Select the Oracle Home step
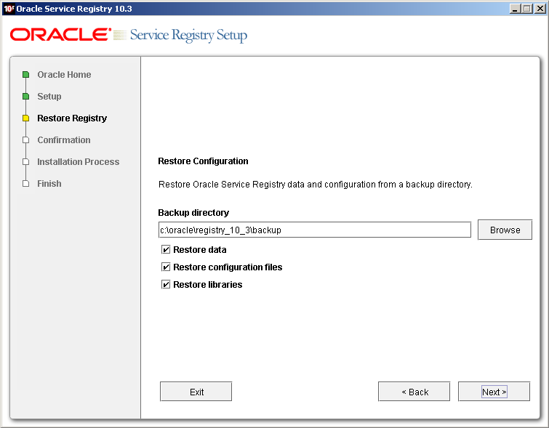 (x=64, y=75)
